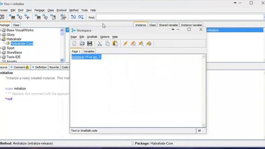Select Base VisualWorks in package list
Image resolution: width=265 pixels, height=149 pixels.
[x=20, y=30]
